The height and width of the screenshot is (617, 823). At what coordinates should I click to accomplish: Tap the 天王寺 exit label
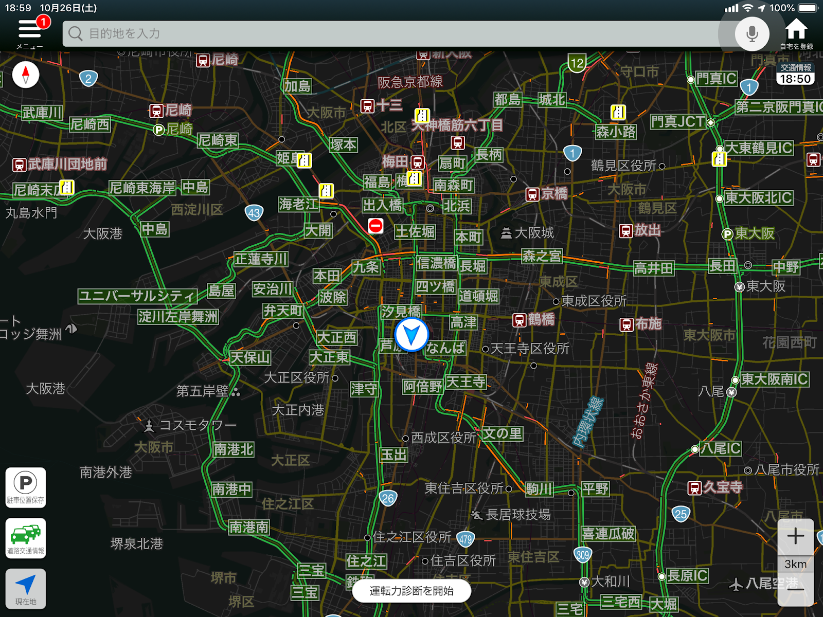pyautogui.click(x=466, y=382)
